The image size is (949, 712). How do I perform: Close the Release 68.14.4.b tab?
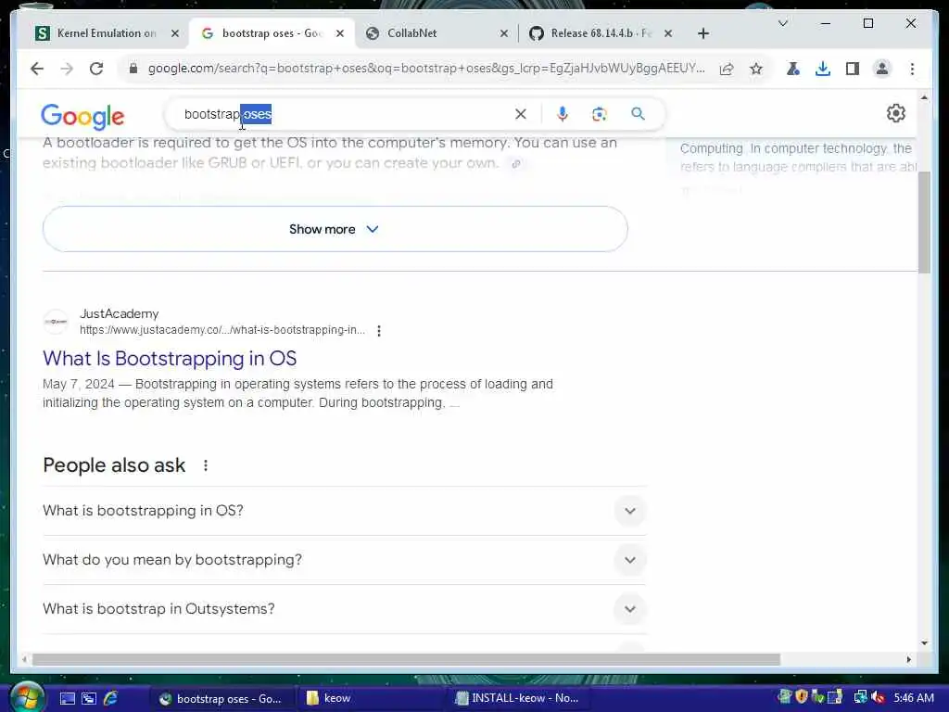(x=668, y=33)
